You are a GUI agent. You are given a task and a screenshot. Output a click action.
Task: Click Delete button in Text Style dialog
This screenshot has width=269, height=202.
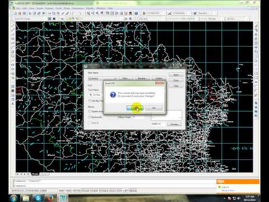tap(159, 79)
